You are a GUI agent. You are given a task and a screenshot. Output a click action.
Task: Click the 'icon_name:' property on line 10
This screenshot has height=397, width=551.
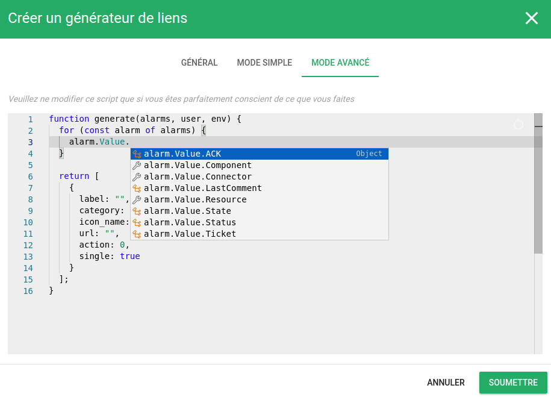[104, 222]
